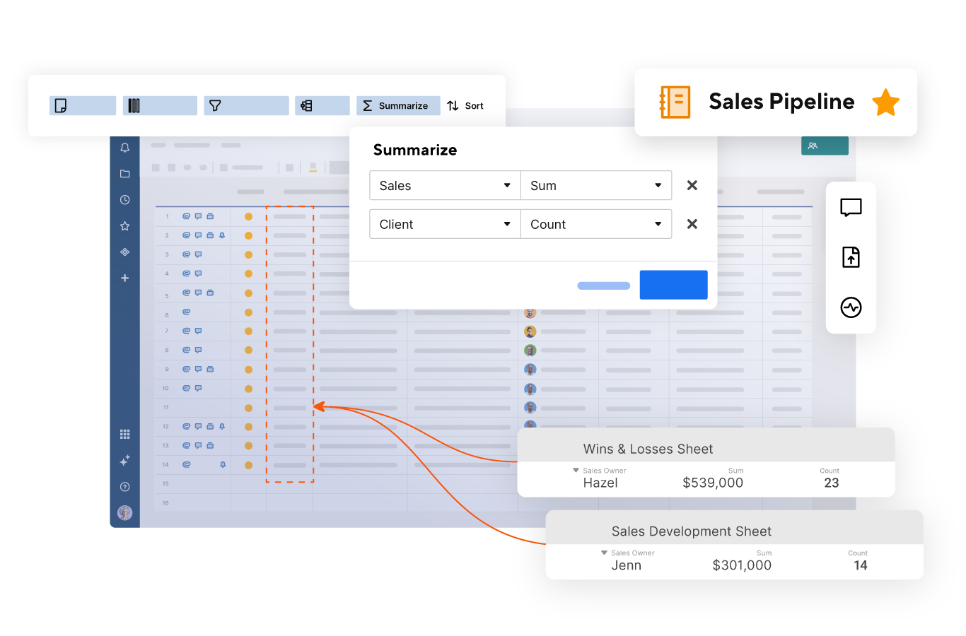966x636 pixels.
Task: Collapse Sales Owner group in Sales Development Sheet
Action: click(604, 553)
